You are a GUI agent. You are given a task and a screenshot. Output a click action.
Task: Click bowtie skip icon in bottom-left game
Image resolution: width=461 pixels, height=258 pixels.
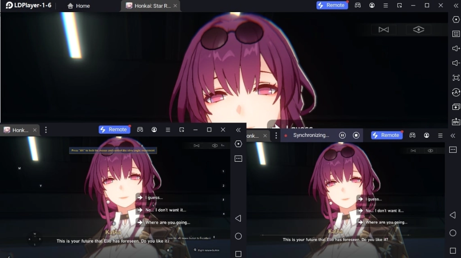click(196, 145)
